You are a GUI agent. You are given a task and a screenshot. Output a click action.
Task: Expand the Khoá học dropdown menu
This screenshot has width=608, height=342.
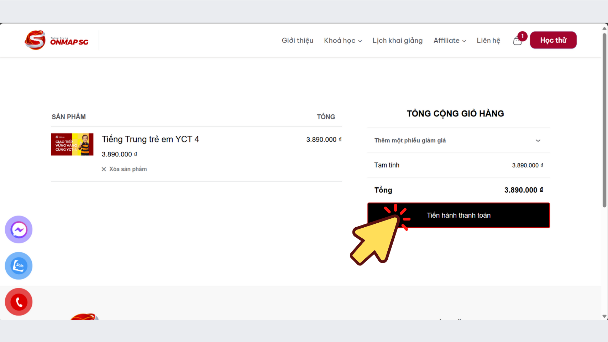pos(342,41)
